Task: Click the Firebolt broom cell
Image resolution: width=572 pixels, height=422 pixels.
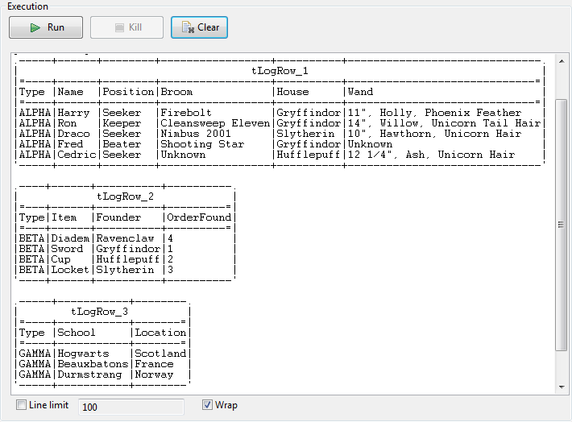Action: pyautogui.click(x=186, y=113)
